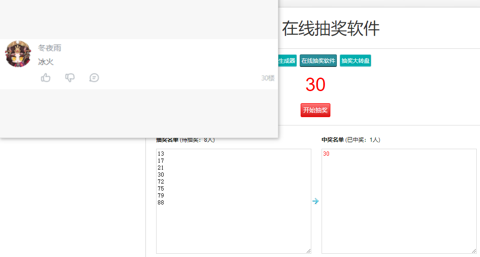Open the reply bubble icon on the comment
This screenshot has height=257, width=480.
94,78
